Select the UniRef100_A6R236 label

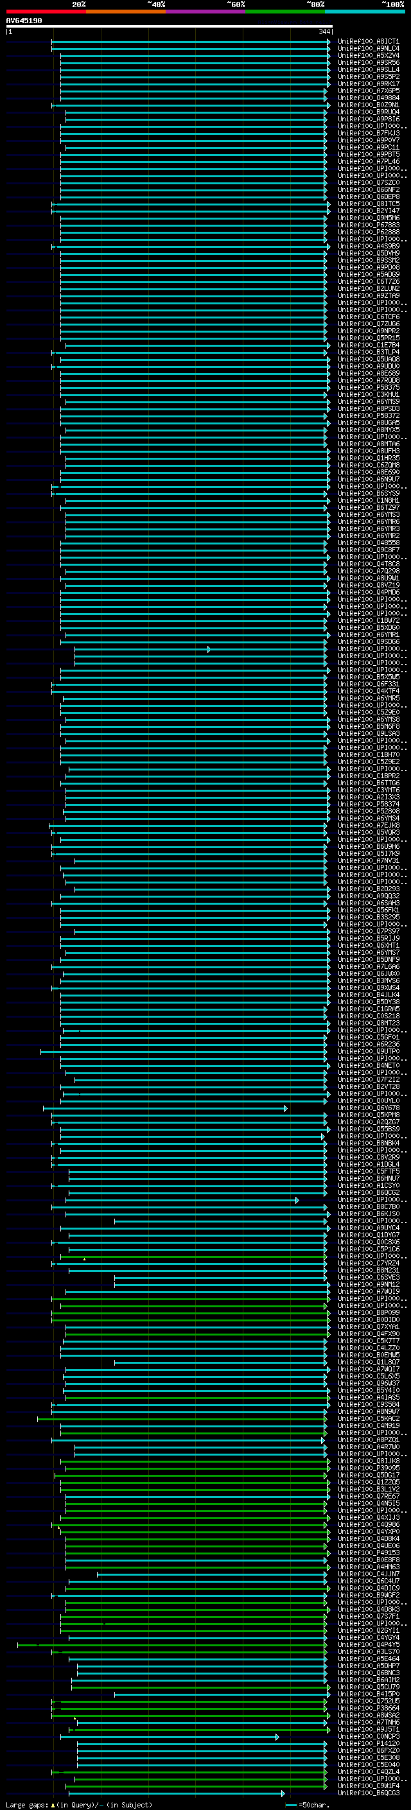[368, 1044]
